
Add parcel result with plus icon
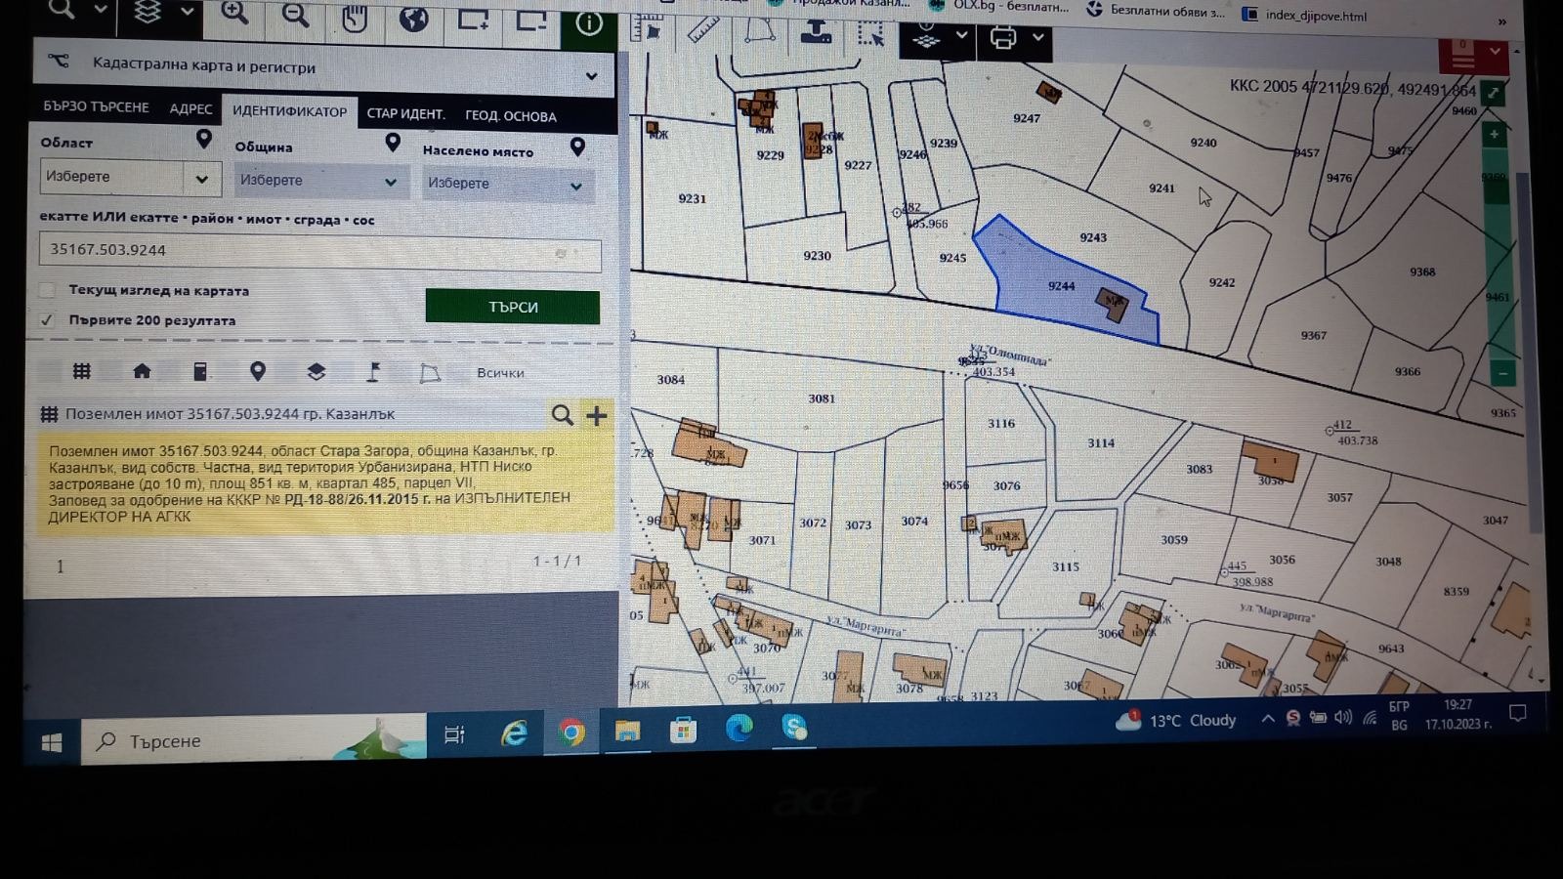pos(596,415)
